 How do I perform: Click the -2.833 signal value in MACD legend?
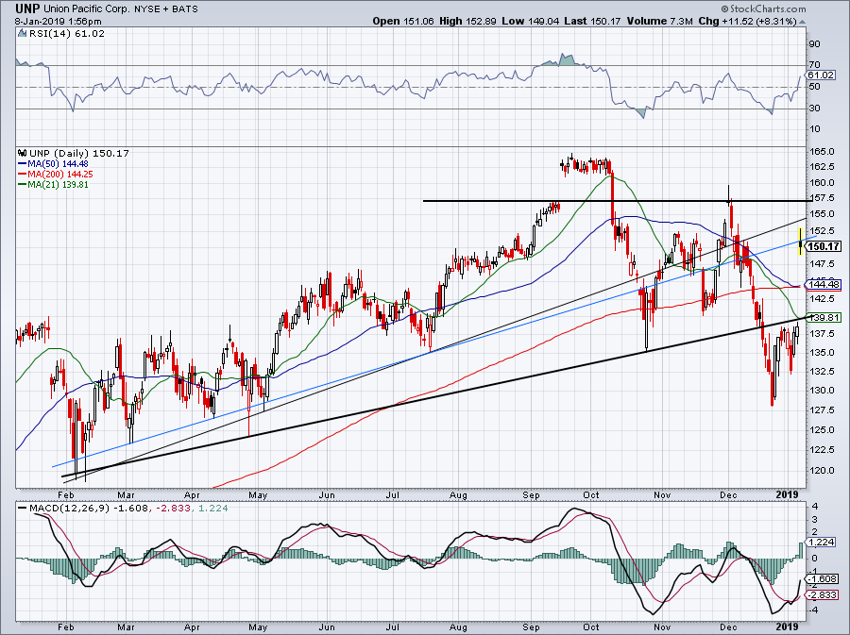pos(171,509)
